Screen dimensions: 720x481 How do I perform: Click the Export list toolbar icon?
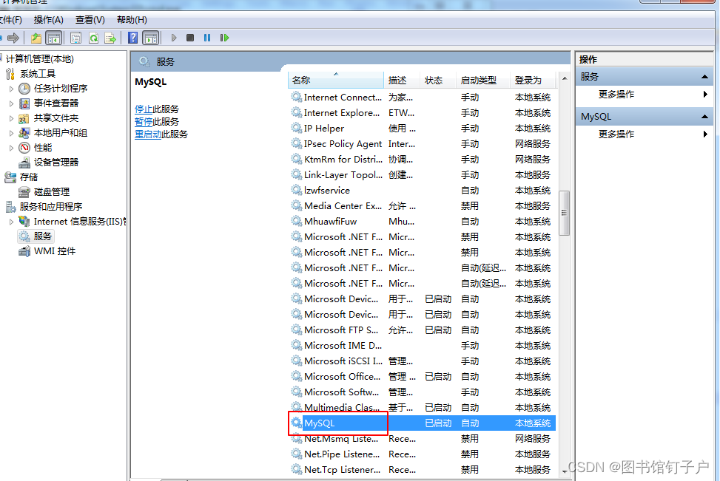point(110,38)
